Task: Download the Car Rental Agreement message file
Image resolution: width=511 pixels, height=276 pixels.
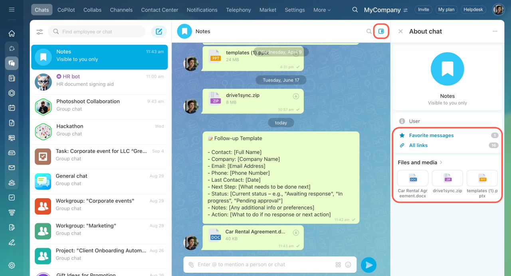Action: (x=296, y=233)
